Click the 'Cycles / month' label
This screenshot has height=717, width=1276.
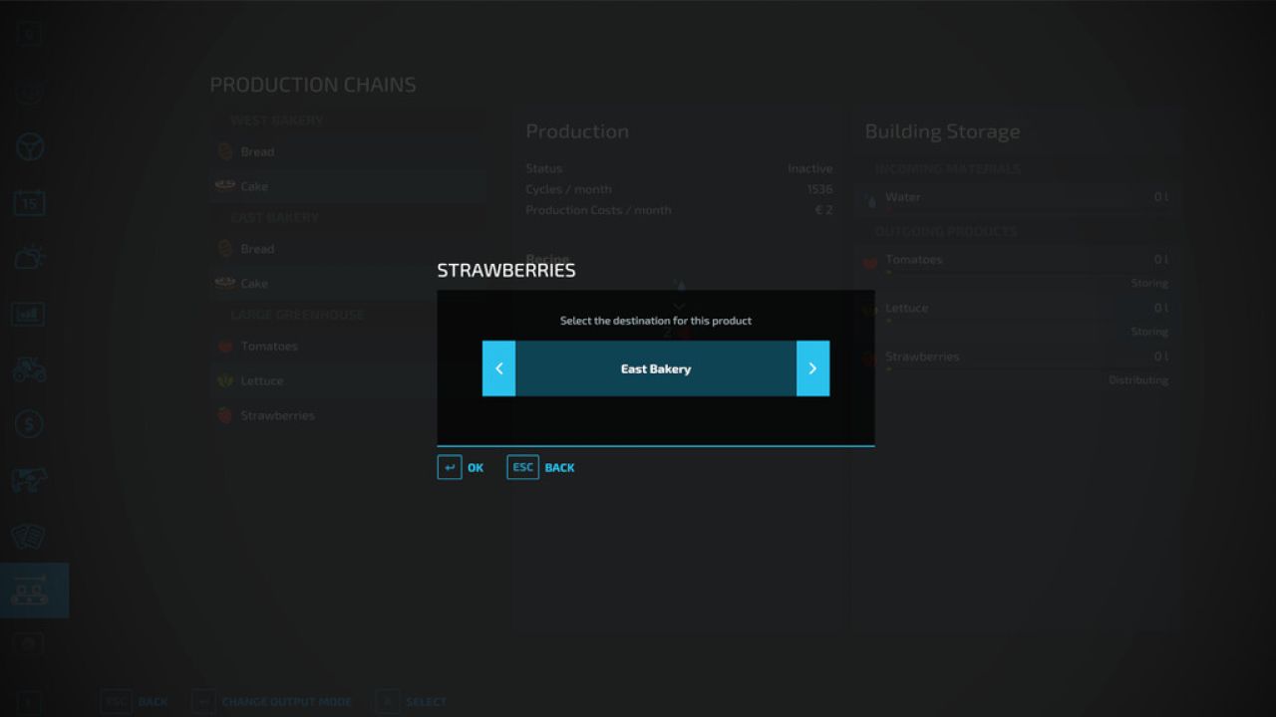[568, 189]
